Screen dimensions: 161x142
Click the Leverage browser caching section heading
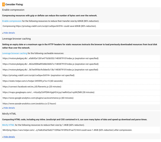click(x=16, y=39)
